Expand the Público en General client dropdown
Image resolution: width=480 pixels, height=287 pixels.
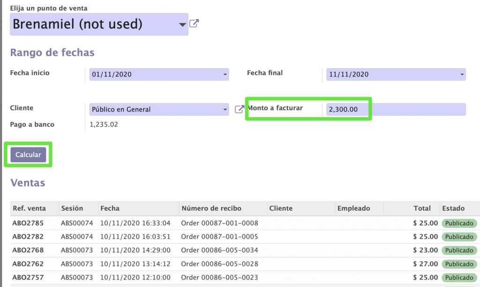[x=159, y=109]
